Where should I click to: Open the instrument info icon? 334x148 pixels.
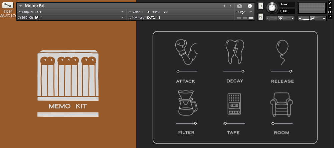[249, 6]
